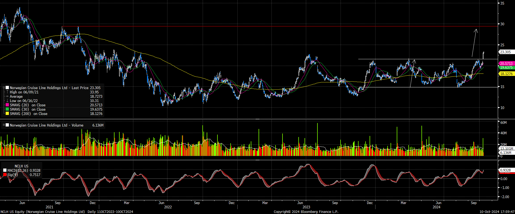Screen dimensions: 515x214
Task: Click the pink 20.5713 price axis tag
Action: [506, 64]
